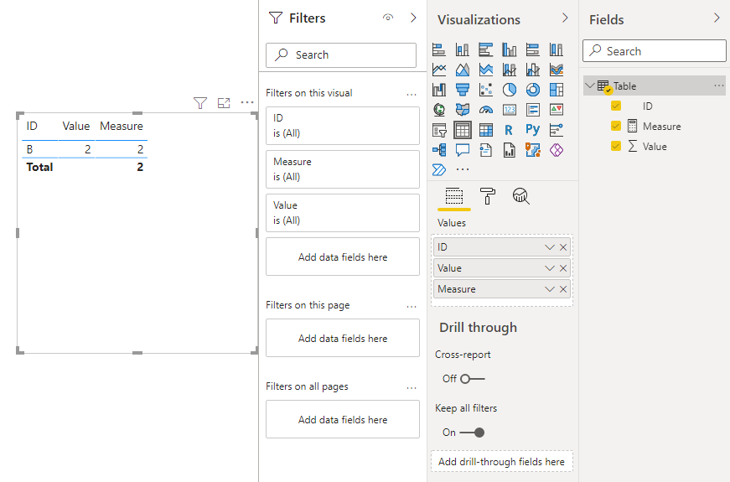Select the Python visual
This screenshot has width=730, height=482.
point(532,129)
